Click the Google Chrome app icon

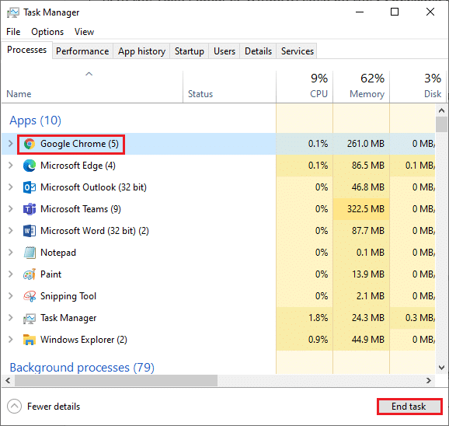30,144
